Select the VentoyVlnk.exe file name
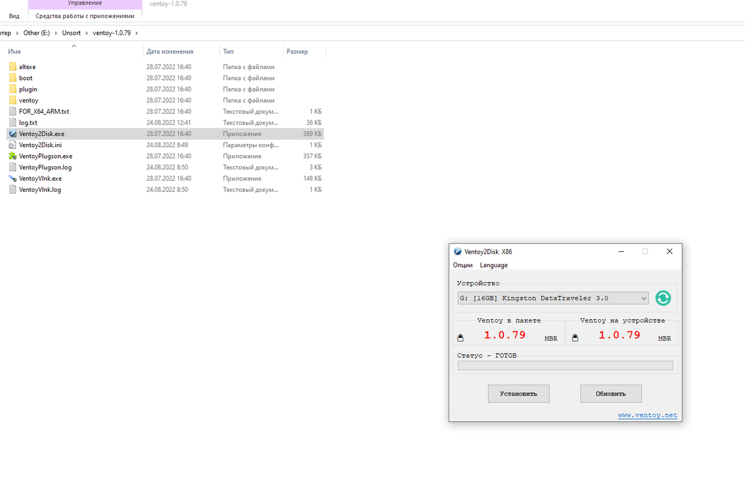Viewport: 745px width, 492px height. point(40,179)
